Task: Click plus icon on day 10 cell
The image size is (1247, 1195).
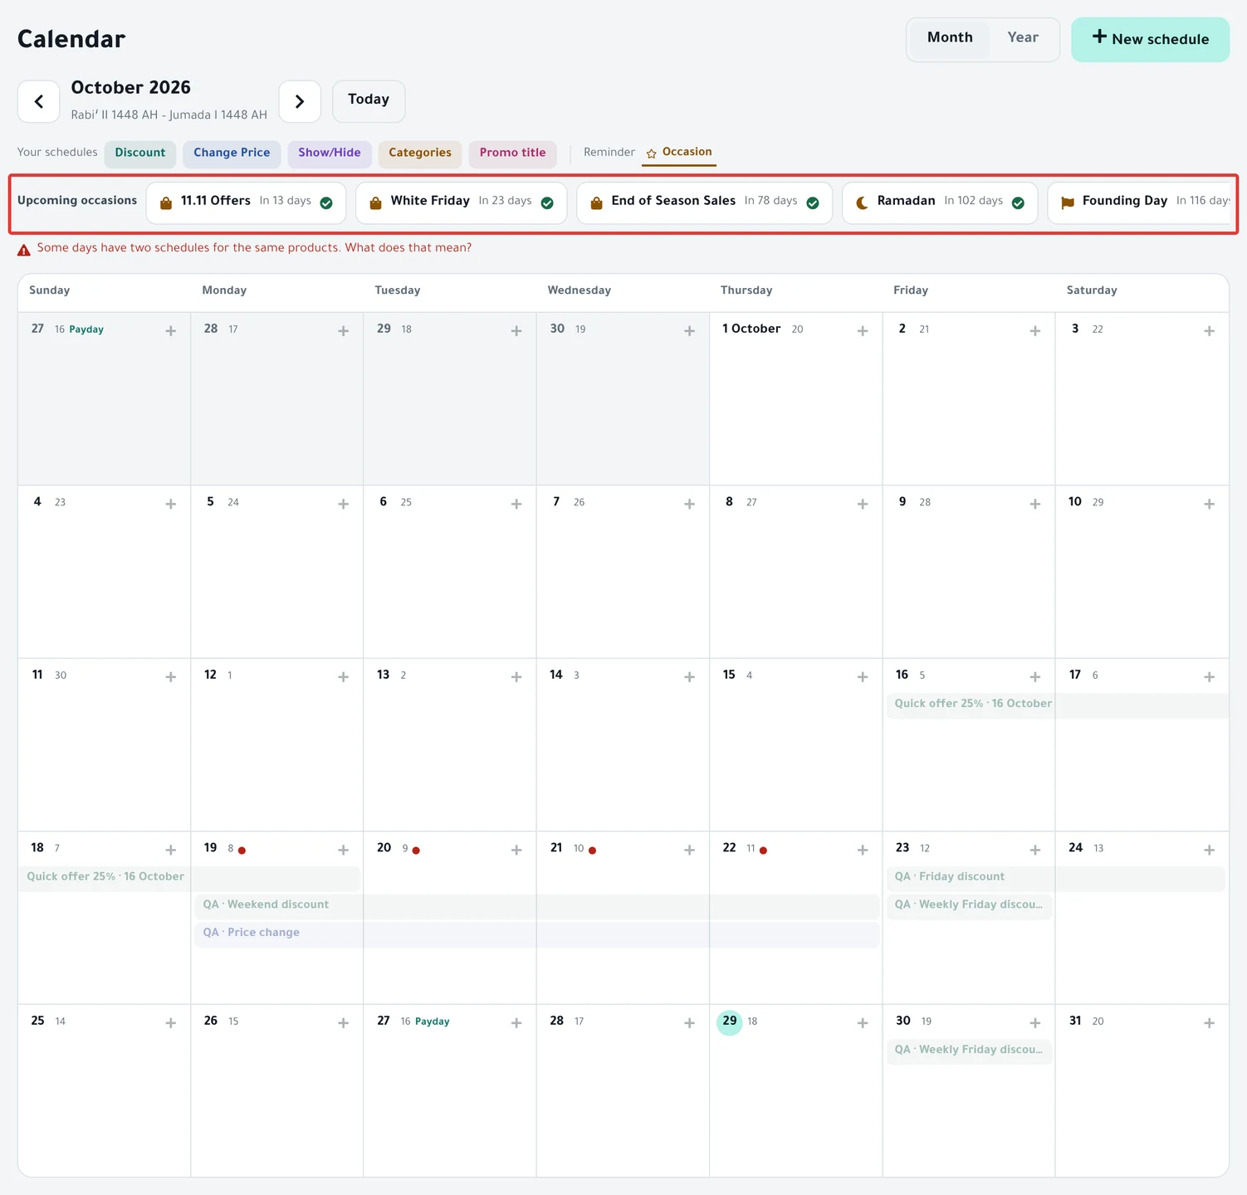Action: pos(1209,504)
